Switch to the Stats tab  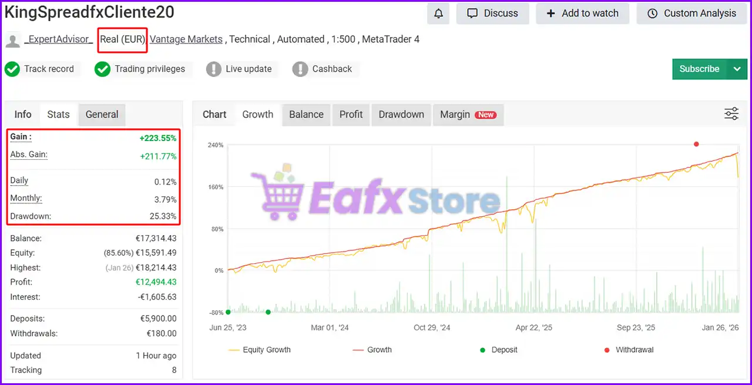tap(58, 115)
